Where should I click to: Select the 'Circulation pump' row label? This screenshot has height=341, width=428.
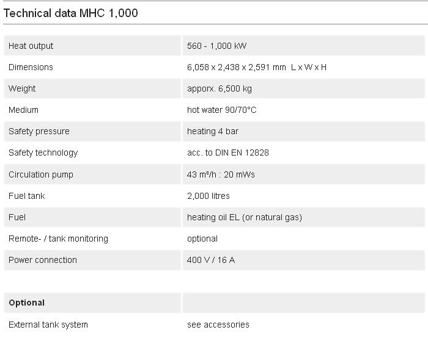coord(41,174)
